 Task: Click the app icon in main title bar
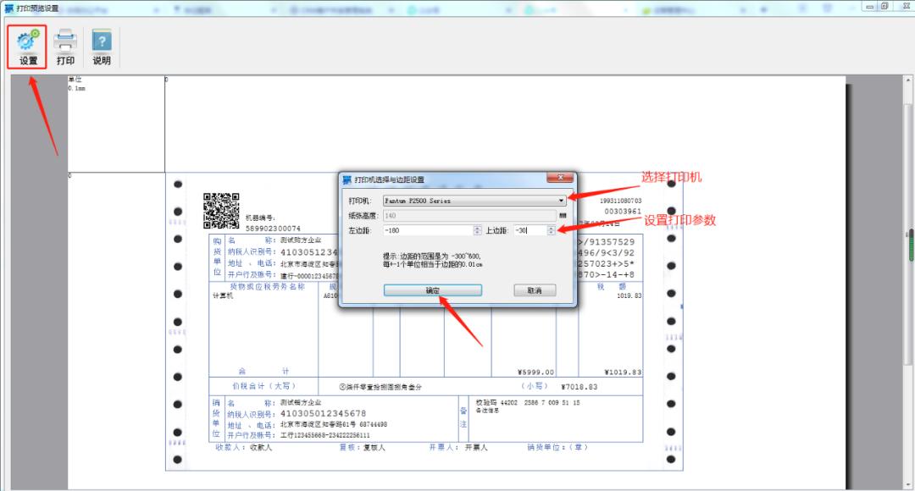coord(8,8)
